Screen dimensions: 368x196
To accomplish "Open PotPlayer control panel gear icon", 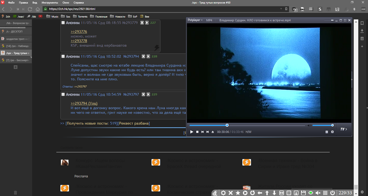I will (x=332, y=132).
